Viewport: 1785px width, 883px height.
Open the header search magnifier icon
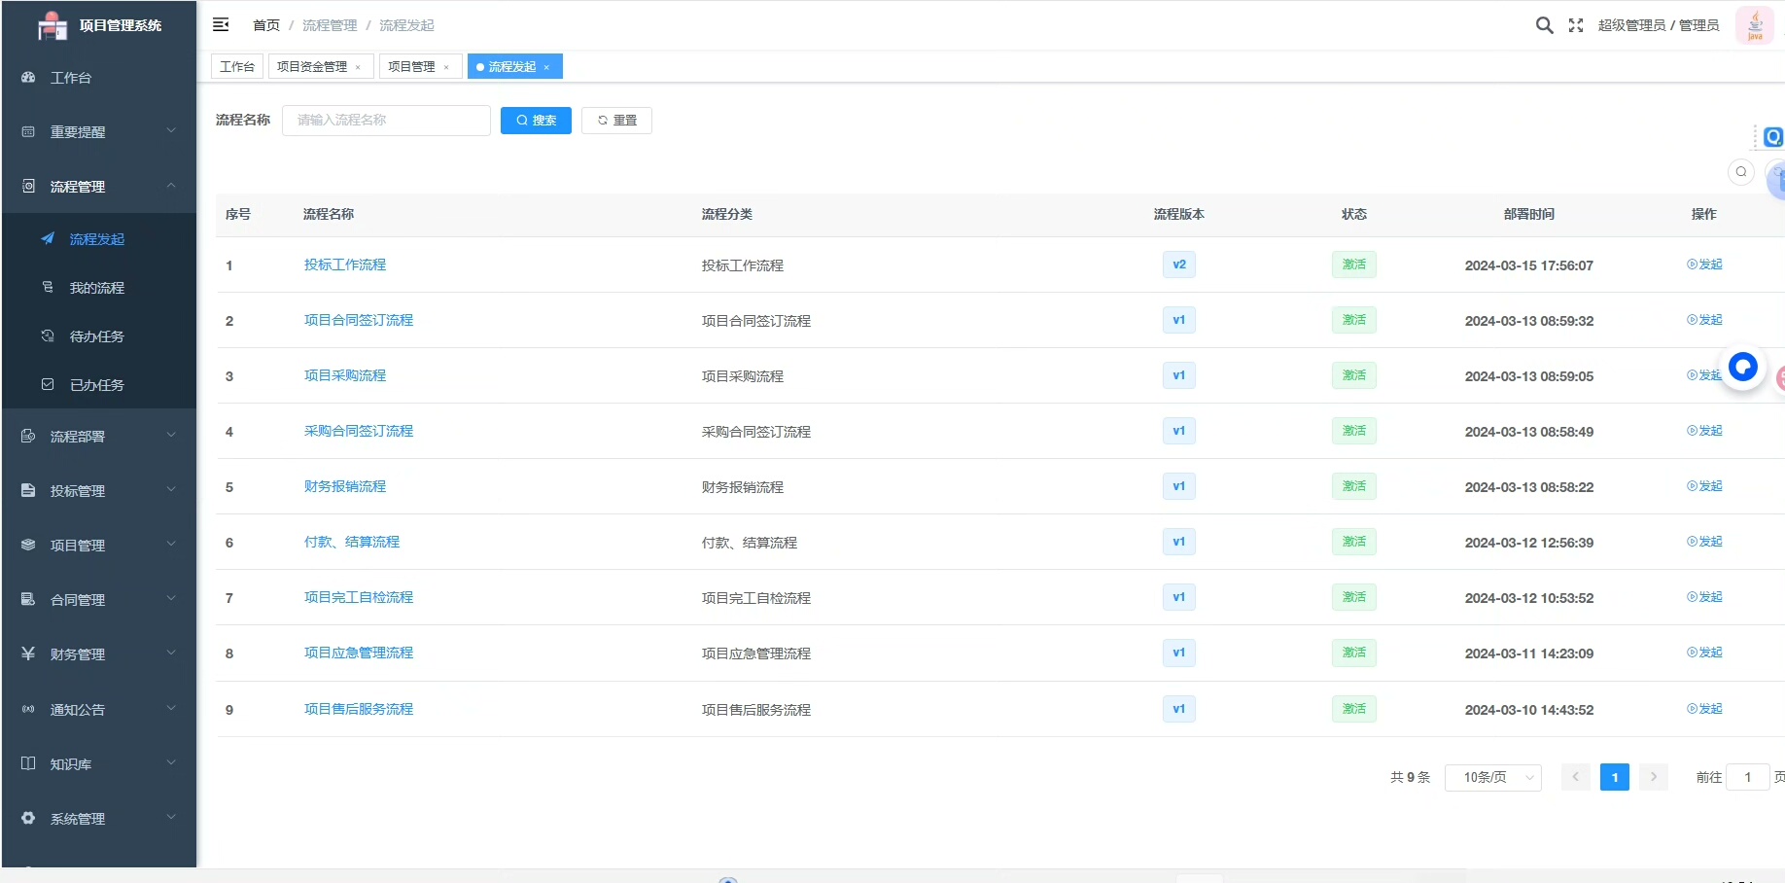pyautogui.click(x=1544, y=25)
